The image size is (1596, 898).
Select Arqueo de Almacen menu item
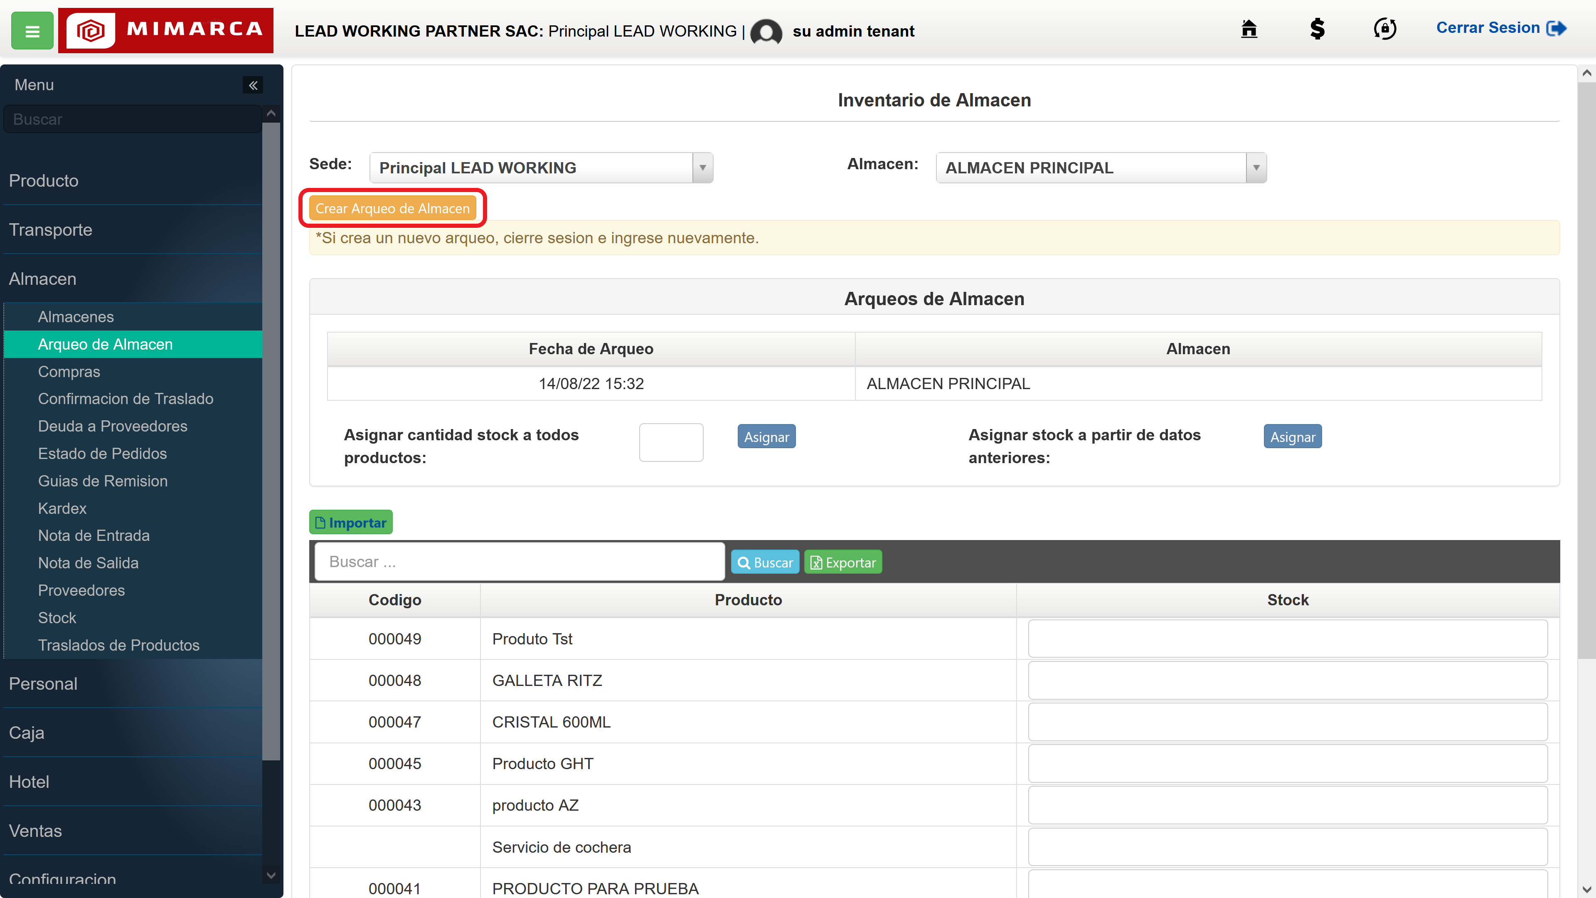(x=133, y=344)
